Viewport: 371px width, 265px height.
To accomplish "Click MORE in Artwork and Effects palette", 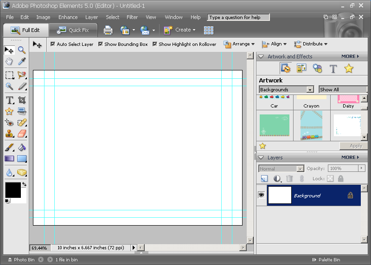I will pos(350,57).
